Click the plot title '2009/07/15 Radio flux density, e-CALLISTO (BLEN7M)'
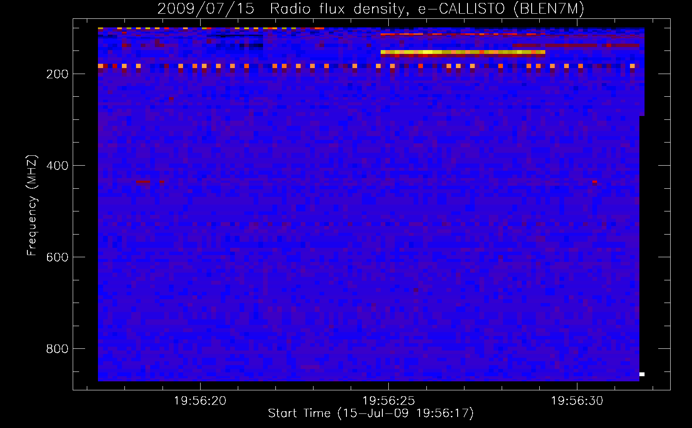 (371, 9)
